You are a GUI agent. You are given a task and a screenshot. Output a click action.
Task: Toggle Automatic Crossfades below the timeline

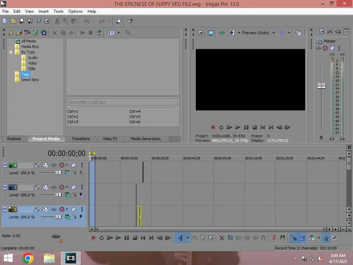pos(302,238)
